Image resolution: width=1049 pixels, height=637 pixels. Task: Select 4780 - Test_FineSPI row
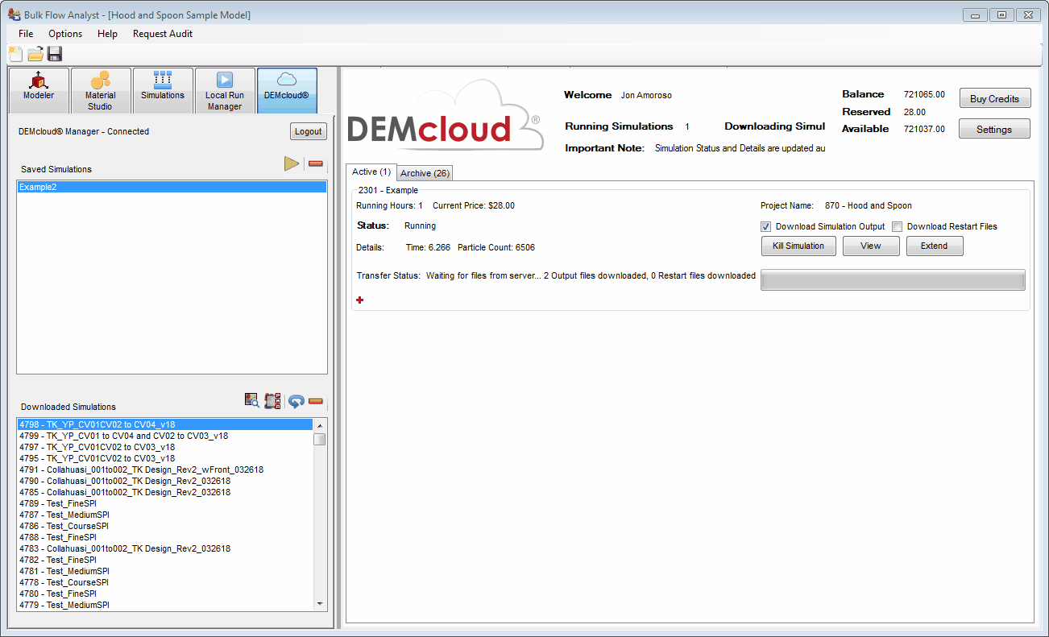tap(165, 594)
